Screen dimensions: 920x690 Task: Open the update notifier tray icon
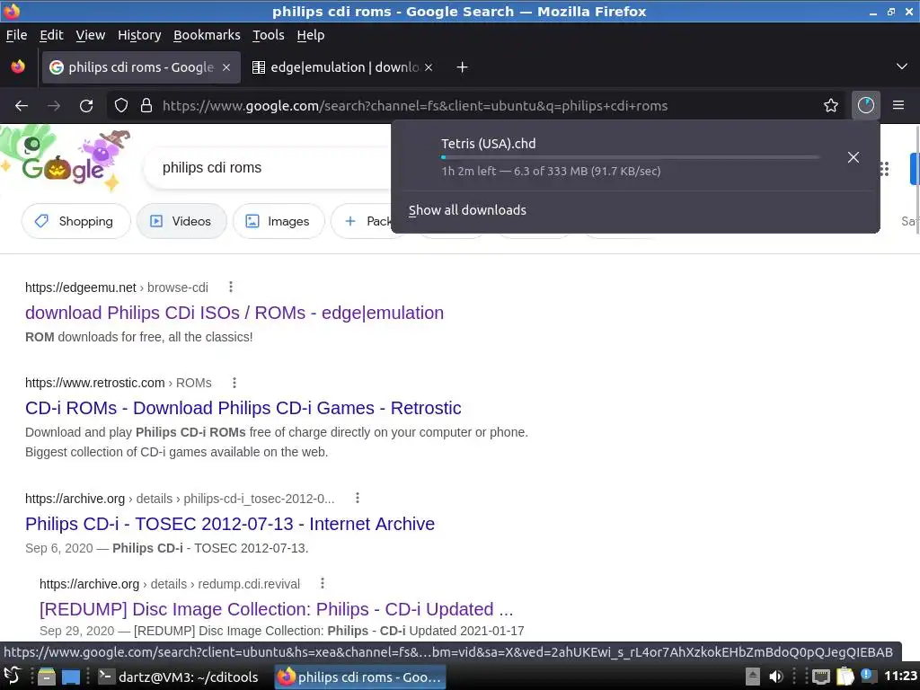point(868,676)
